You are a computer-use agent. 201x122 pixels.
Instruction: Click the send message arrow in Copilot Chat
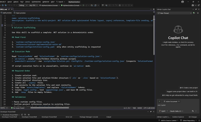point(196,111)
